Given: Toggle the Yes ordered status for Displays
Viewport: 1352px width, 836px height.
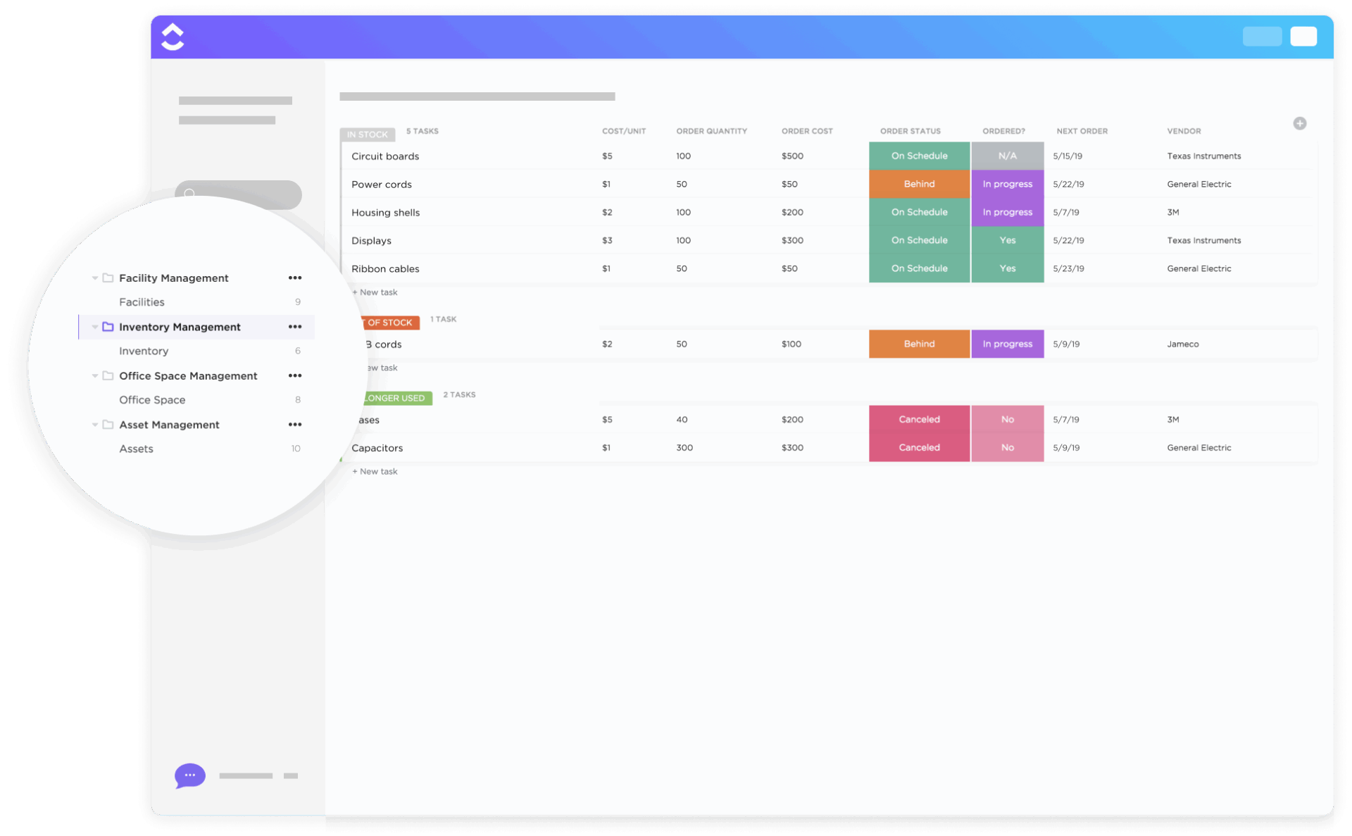Looking at the screenshot, I should point(1007,240).
